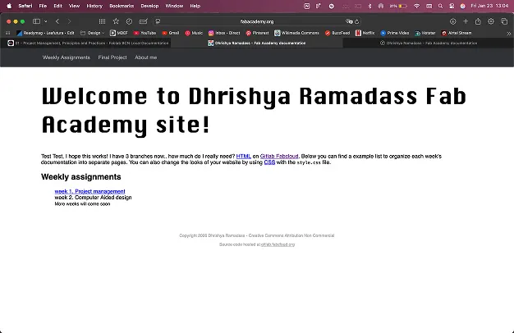Click the edit/compose toolbar icon
This screenshot has height=333, width=514.
pyautogui.click(x=143, y=21)
